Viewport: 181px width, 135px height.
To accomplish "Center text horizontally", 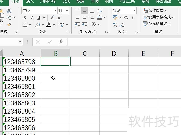I will (x=85, y=17).
